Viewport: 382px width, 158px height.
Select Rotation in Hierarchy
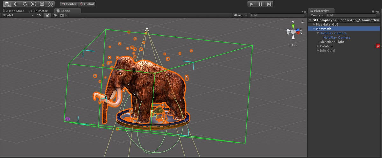point(326,46)
